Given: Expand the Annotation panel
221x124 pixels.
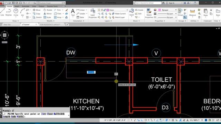Looking at the screenshot, I should click(78, 21).
